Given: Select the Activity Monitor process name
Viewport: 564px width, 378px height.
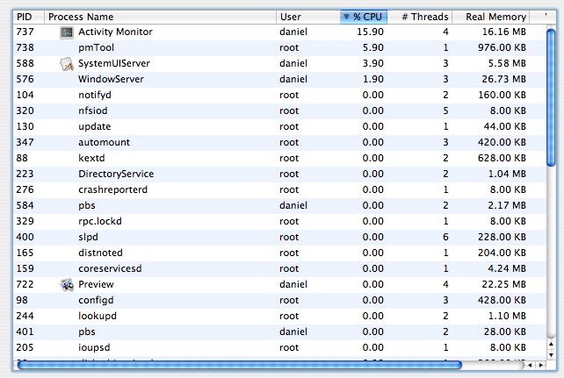Looking at the screenshot, I should 115,32.
